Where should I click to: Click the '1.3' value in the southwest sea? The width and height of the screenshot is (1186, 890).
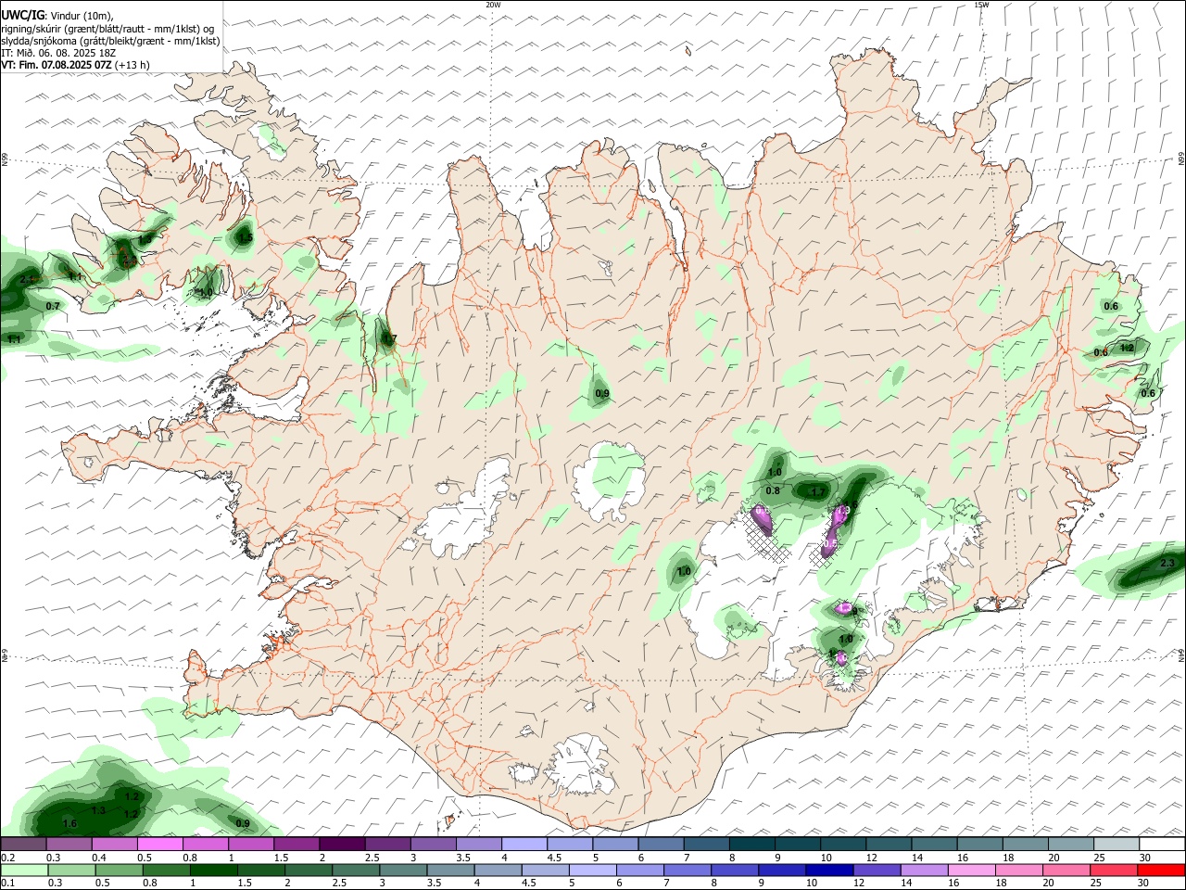click(x=99, y=811)
